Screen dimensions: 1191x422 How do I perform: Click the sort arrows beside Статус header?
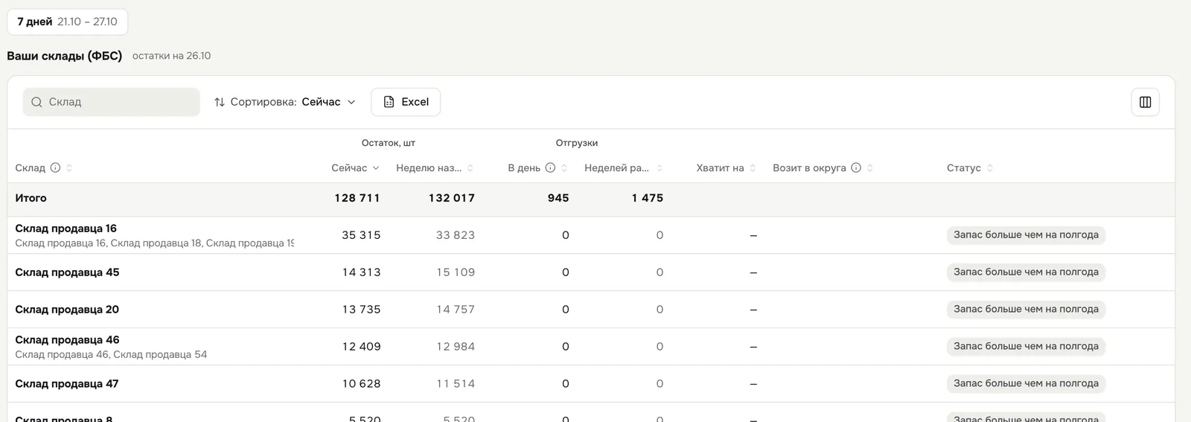pyautogui.click(x=990, y=168)
